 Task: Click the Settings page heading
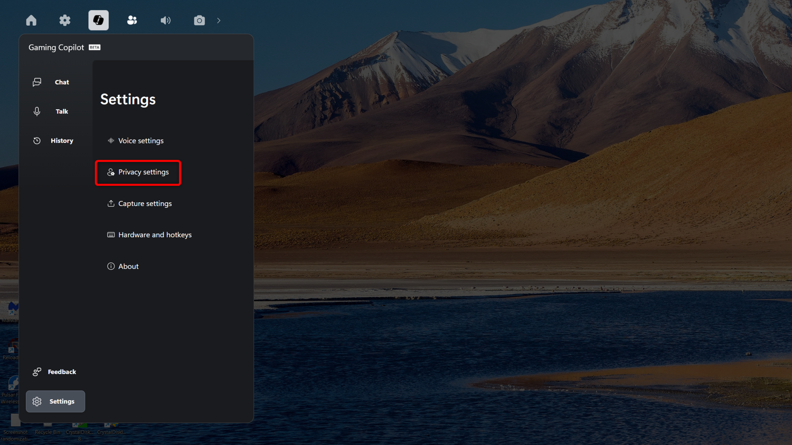click(128, 99)
